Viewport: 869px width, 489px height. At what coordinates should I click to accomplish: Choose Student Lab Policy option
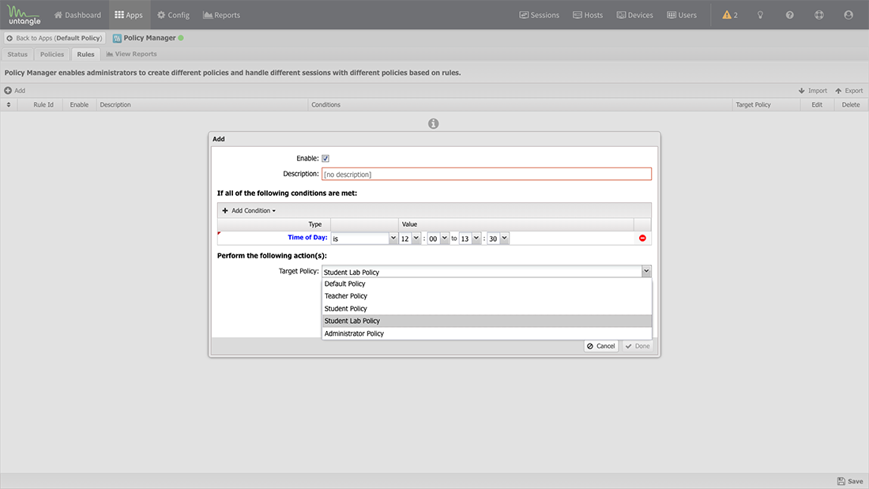[x=487, y=321]
